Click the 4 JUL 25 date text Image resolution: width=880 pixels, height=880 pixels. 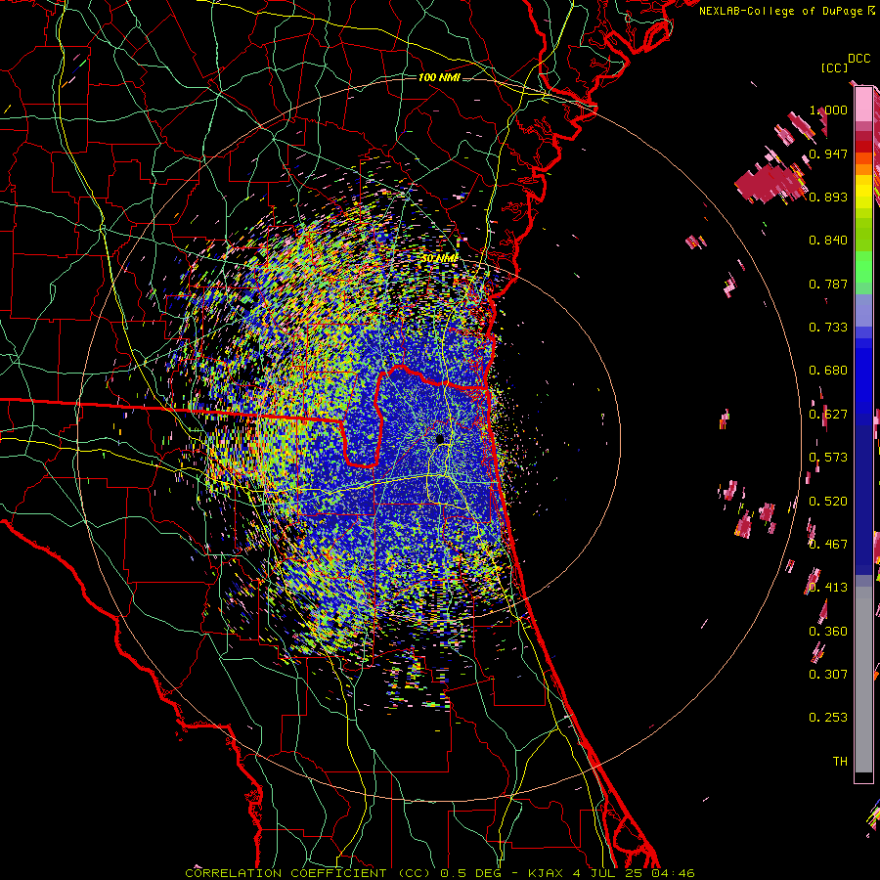(608, 873)
